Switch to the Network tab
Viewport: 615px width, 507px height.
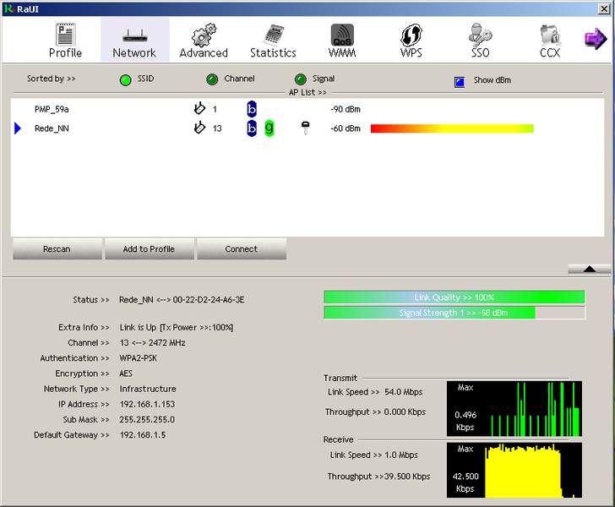pyautogui.click(x=134, y=40)
